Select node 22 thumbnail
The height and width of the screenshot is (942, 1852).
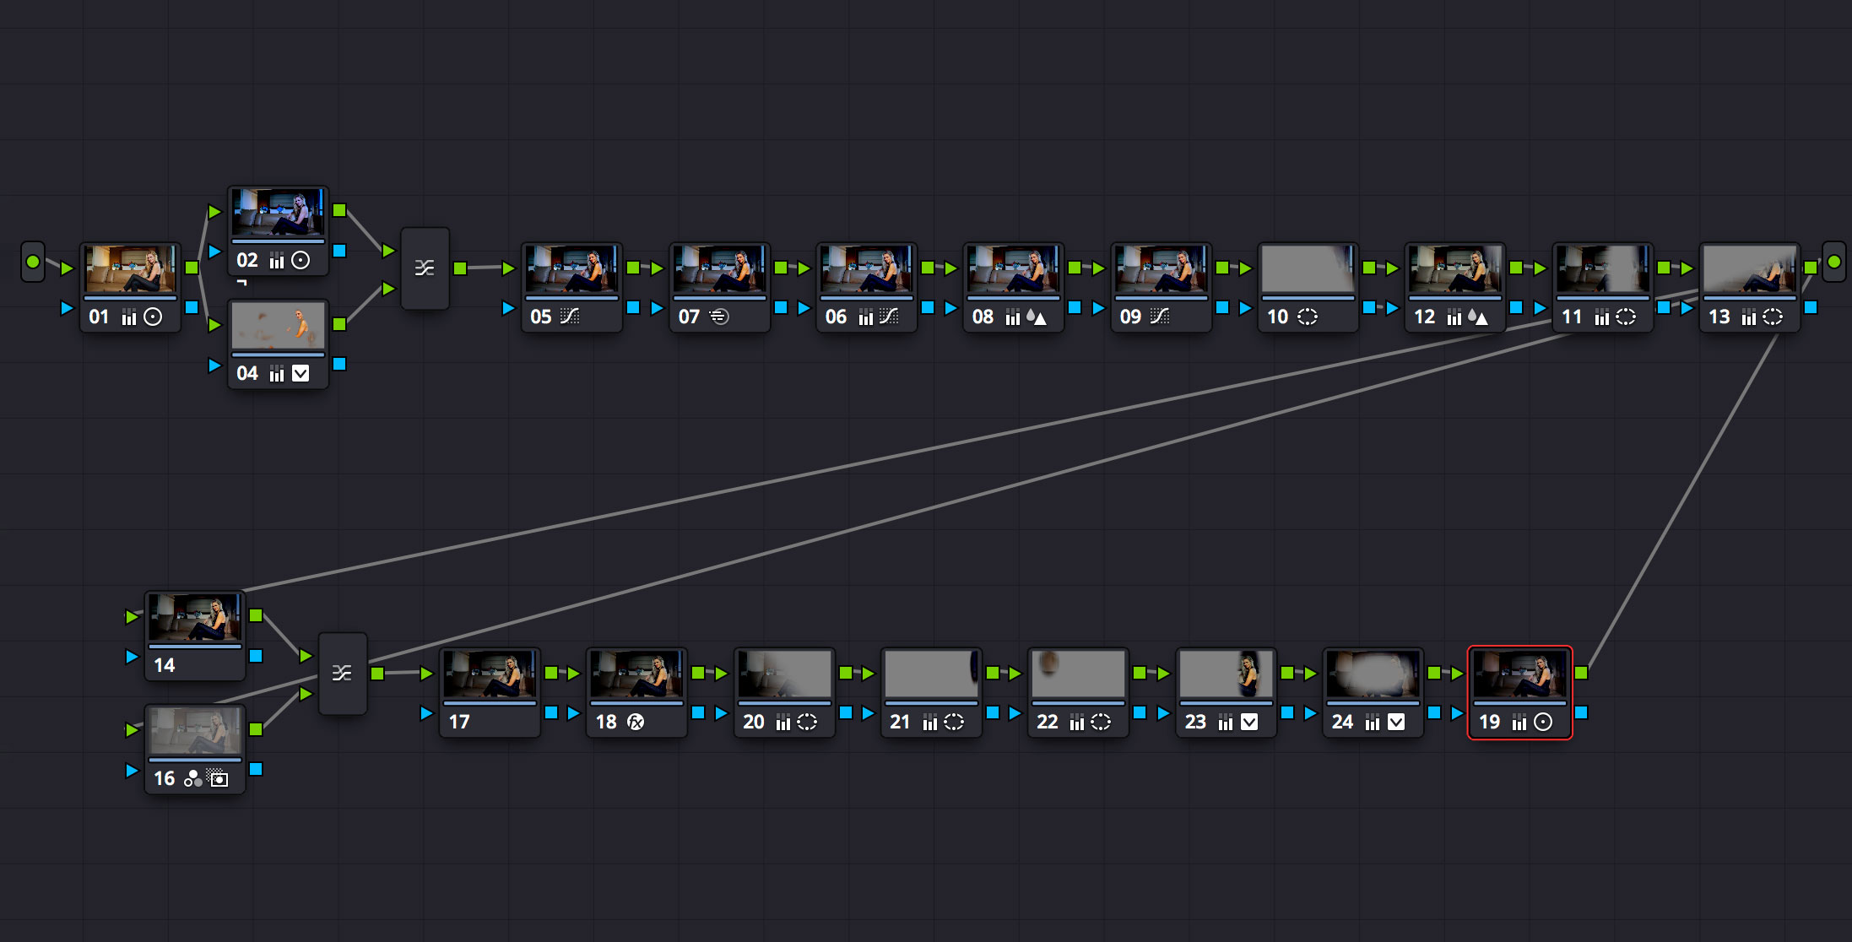click(x=1078, y=674)
